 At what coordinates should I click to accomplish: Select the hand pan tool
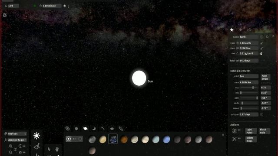(x=57, y=149)
